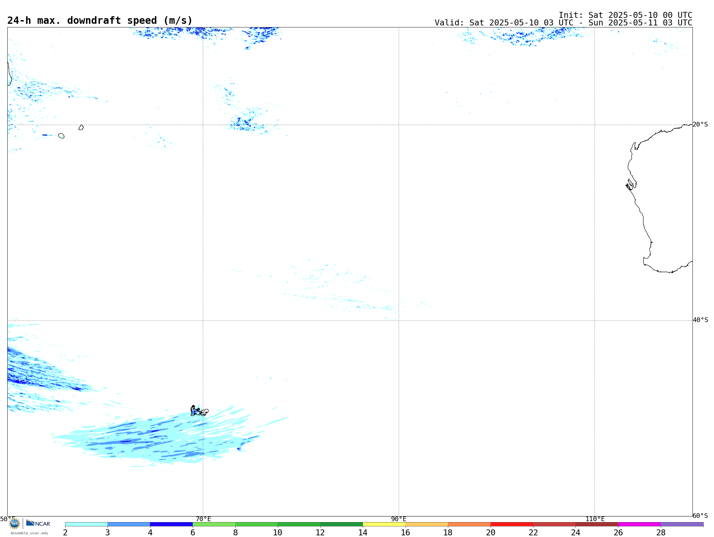The height and width of the screenshot is (537, 714).
Task: Click the 60°S latitude label
Action: [700, 516]
